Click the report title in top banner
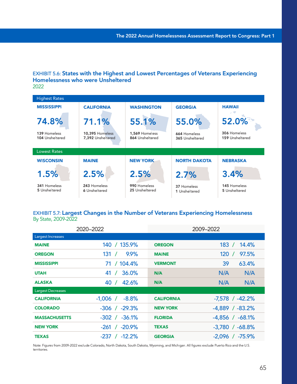Image resolution: width=297 pixels, height=384 pixels. tap(195, 36)
